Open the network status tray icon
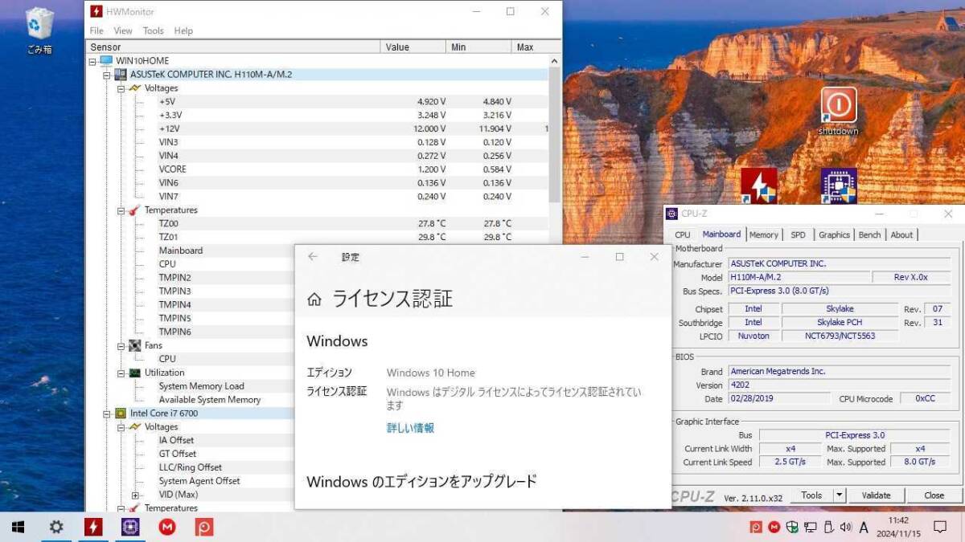The height and width of the screenshot is (542, 965). 810,528
